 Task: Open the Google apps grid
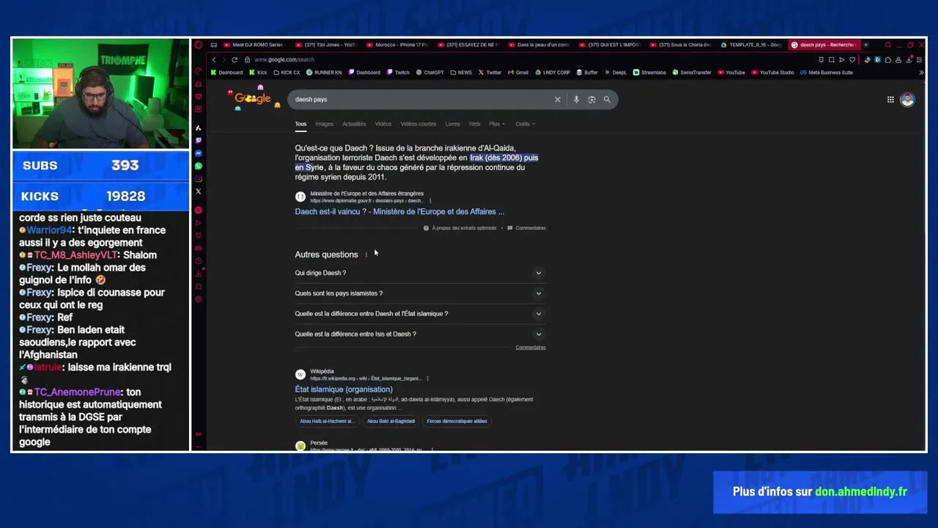pos(890,100)
